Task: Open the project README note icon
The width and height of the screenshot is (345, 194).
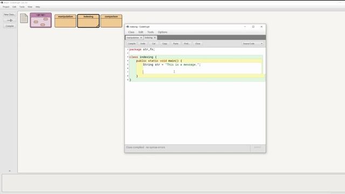Action: click(24, 18)
